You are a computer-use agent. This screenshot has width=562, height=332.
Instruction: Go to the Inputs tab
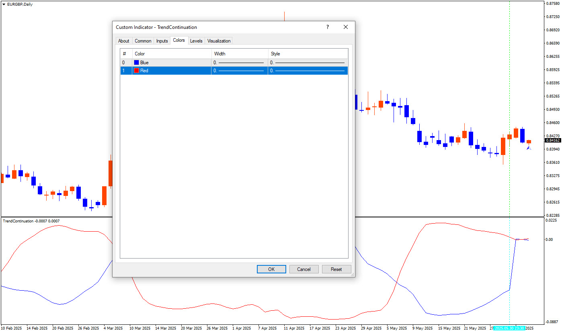[x=162, y=41]
